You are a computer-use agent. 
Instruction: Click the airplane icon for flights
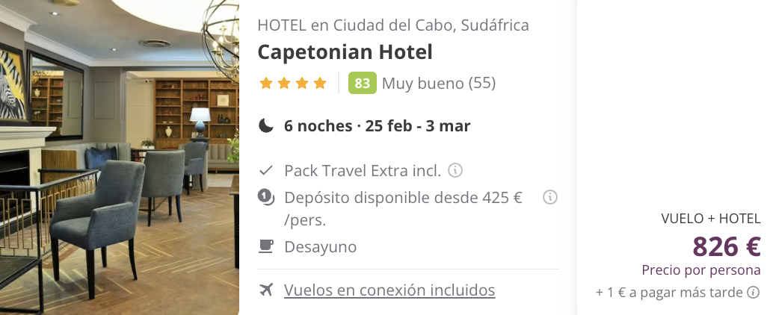click(266, 290)
